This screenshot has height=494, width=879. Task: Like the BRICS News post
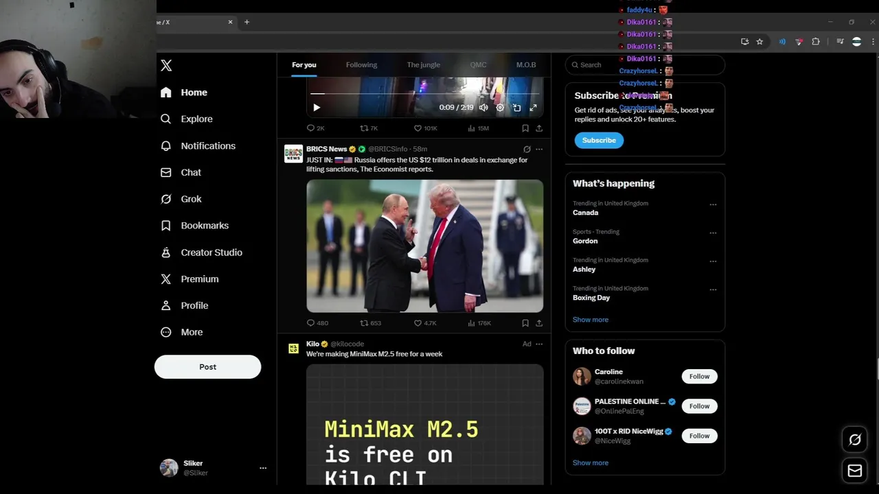424,323
